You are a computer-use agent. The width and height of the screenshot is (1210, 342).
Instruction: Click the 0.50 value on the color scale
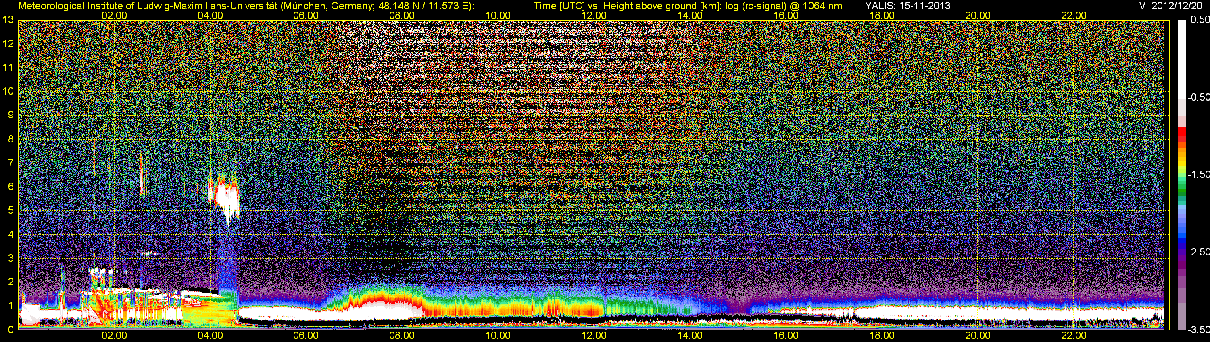tap(1200, 20)
